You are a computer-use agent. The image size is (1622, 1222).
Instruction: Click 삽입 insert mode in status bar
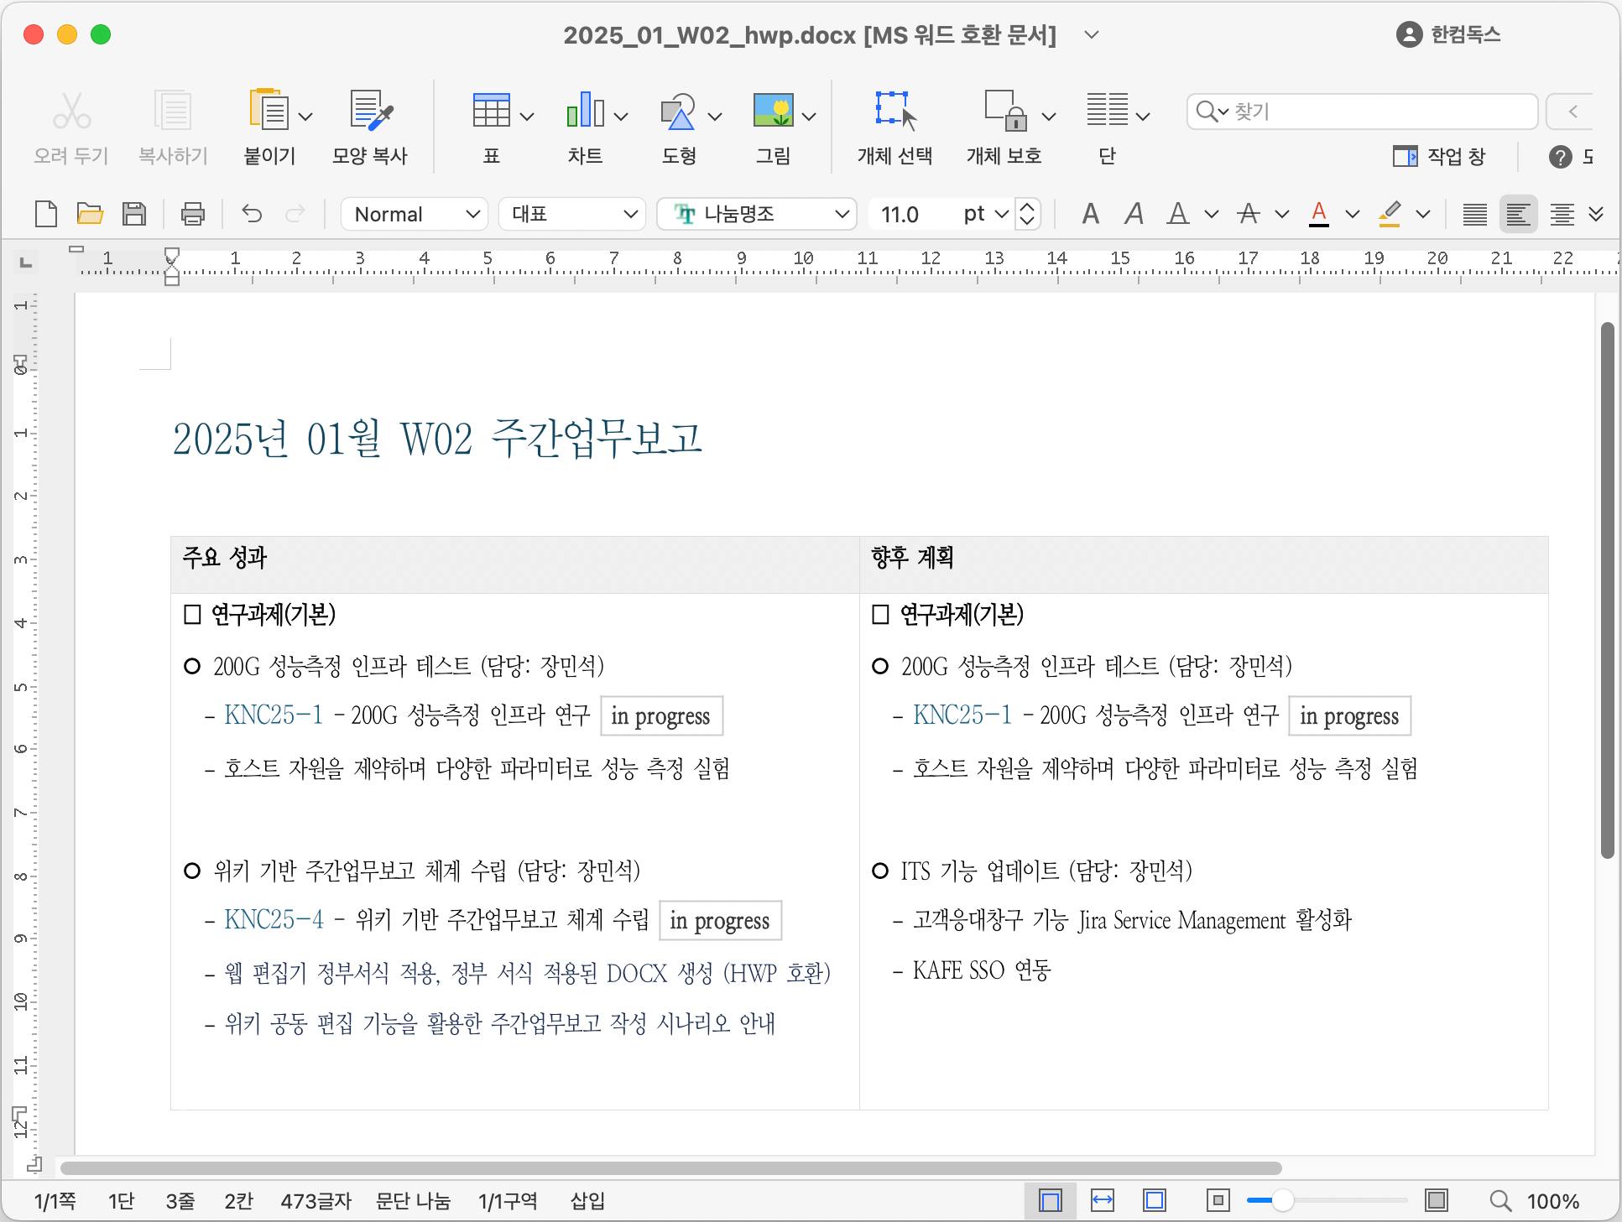pyautogui.click(x=587, y=1201)
